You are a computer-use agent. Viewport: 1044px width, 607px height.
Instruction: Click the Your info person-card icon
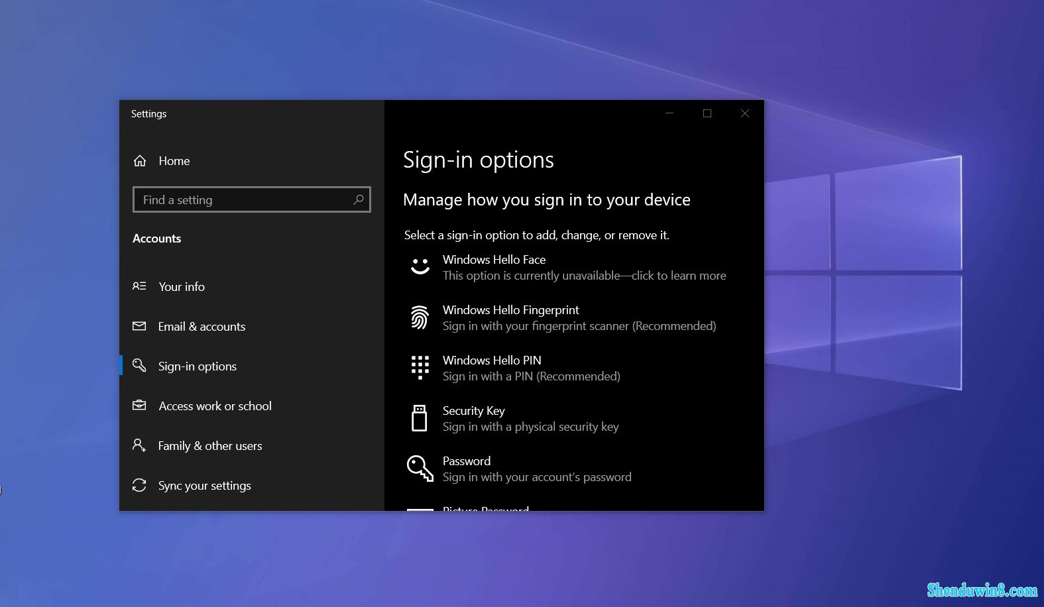(139, 286)
